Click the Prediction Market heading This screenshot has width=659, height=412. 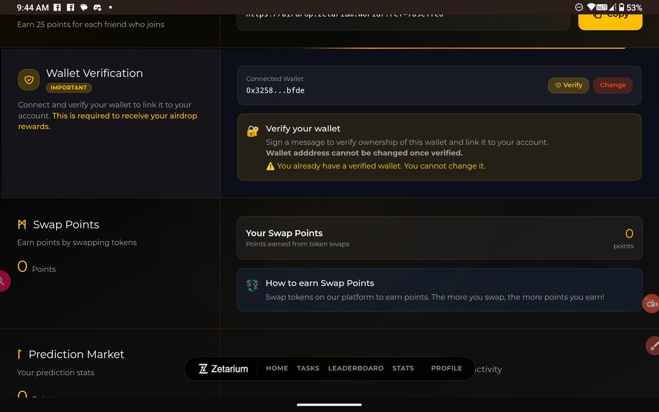click(x=76, y=354)
